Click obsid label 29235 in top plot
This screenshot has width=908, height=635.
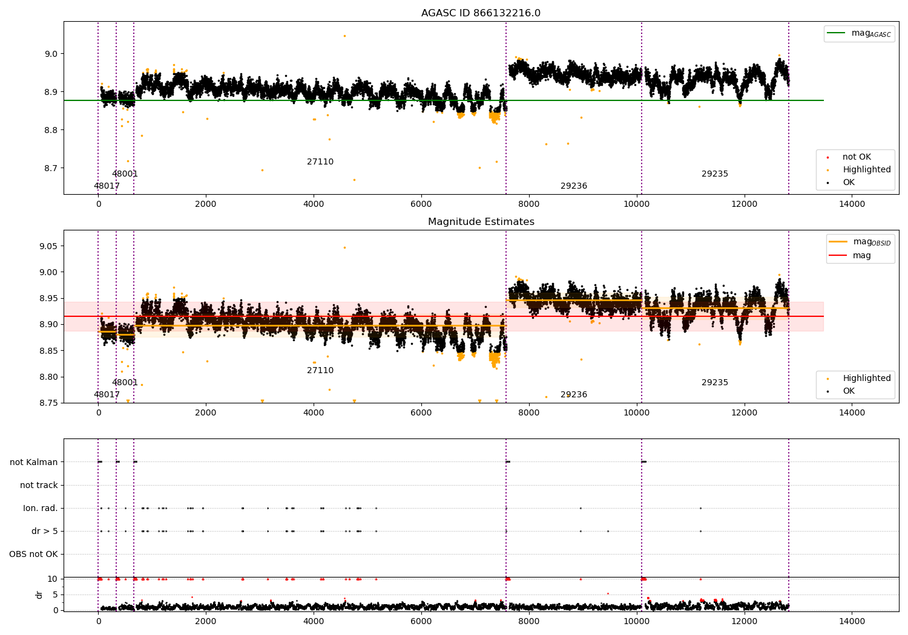pos(715,174)
